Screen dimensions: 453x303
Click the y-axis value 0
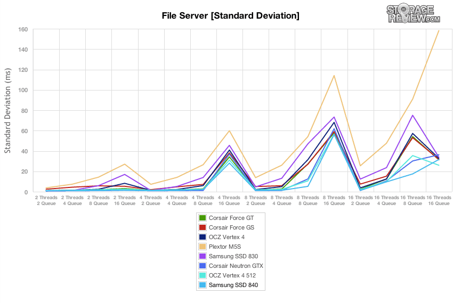tap(26, 192)
